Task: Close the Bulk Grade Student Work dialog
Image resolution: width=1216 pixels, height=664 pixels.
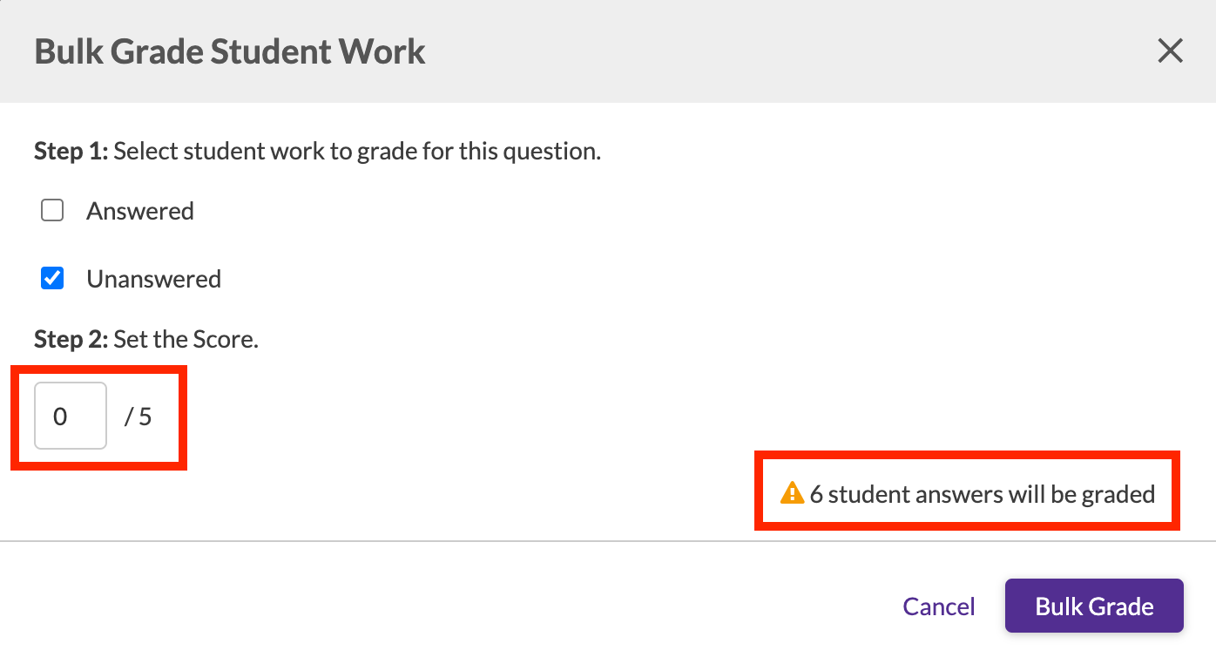Action: 1170,51
